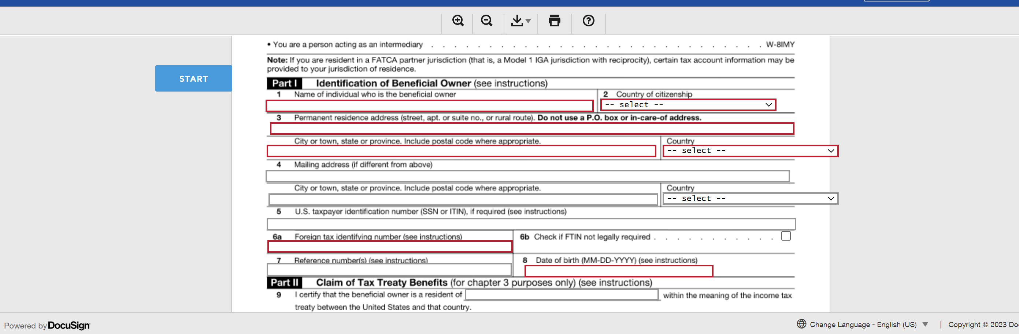The width and height of the screenshot is (1019, 334).
Task: Focus the U.S. taxpayer identification number field
Action: (530, 224)
